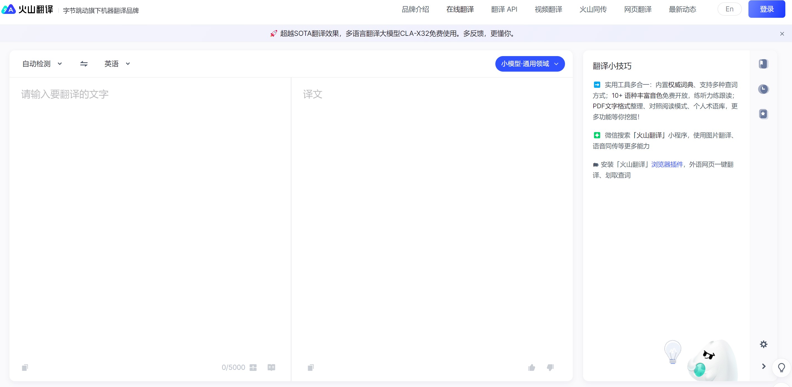Image resolution: width=792 pixels, height=387 pixels.
Task: Go to 在线翻译 tab
Action: coord(460,9)
